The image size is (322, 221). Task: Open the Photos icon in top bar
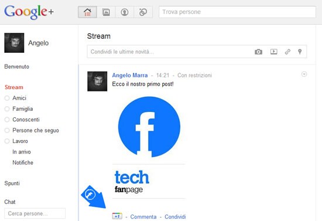coord(106,12)
